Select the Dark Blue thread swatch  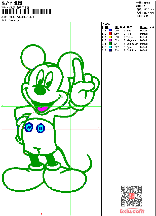click(110, 50)
